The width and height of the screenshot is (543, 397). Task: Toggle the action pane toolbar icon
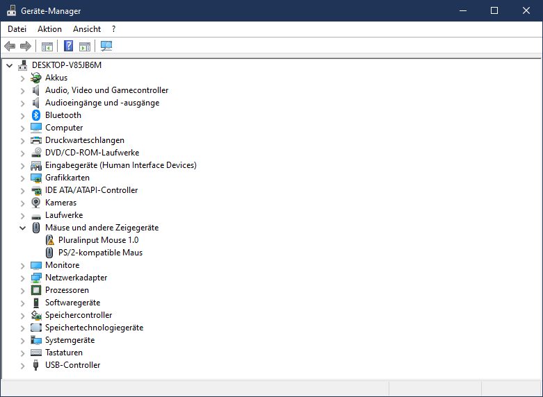(x=85, y=46)
